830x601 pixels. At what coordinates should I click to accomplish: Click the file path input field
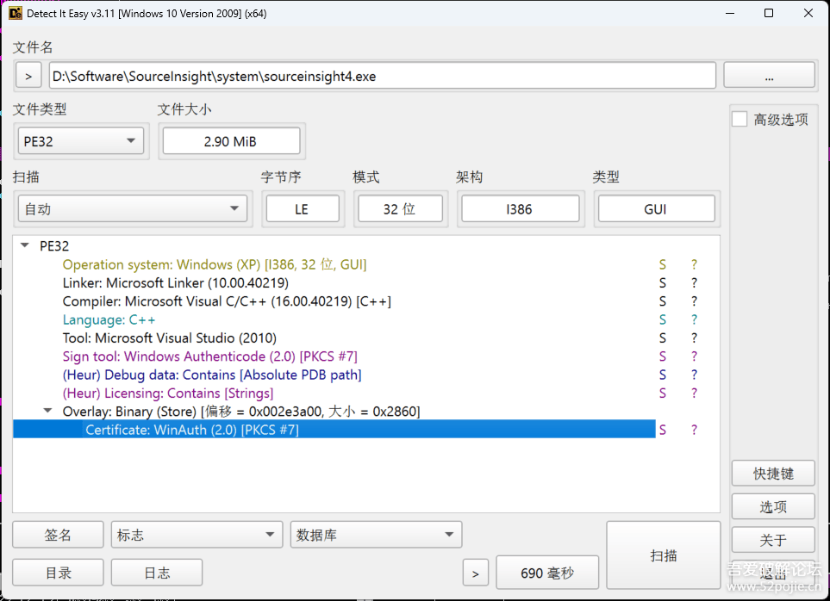pos(382,76)
